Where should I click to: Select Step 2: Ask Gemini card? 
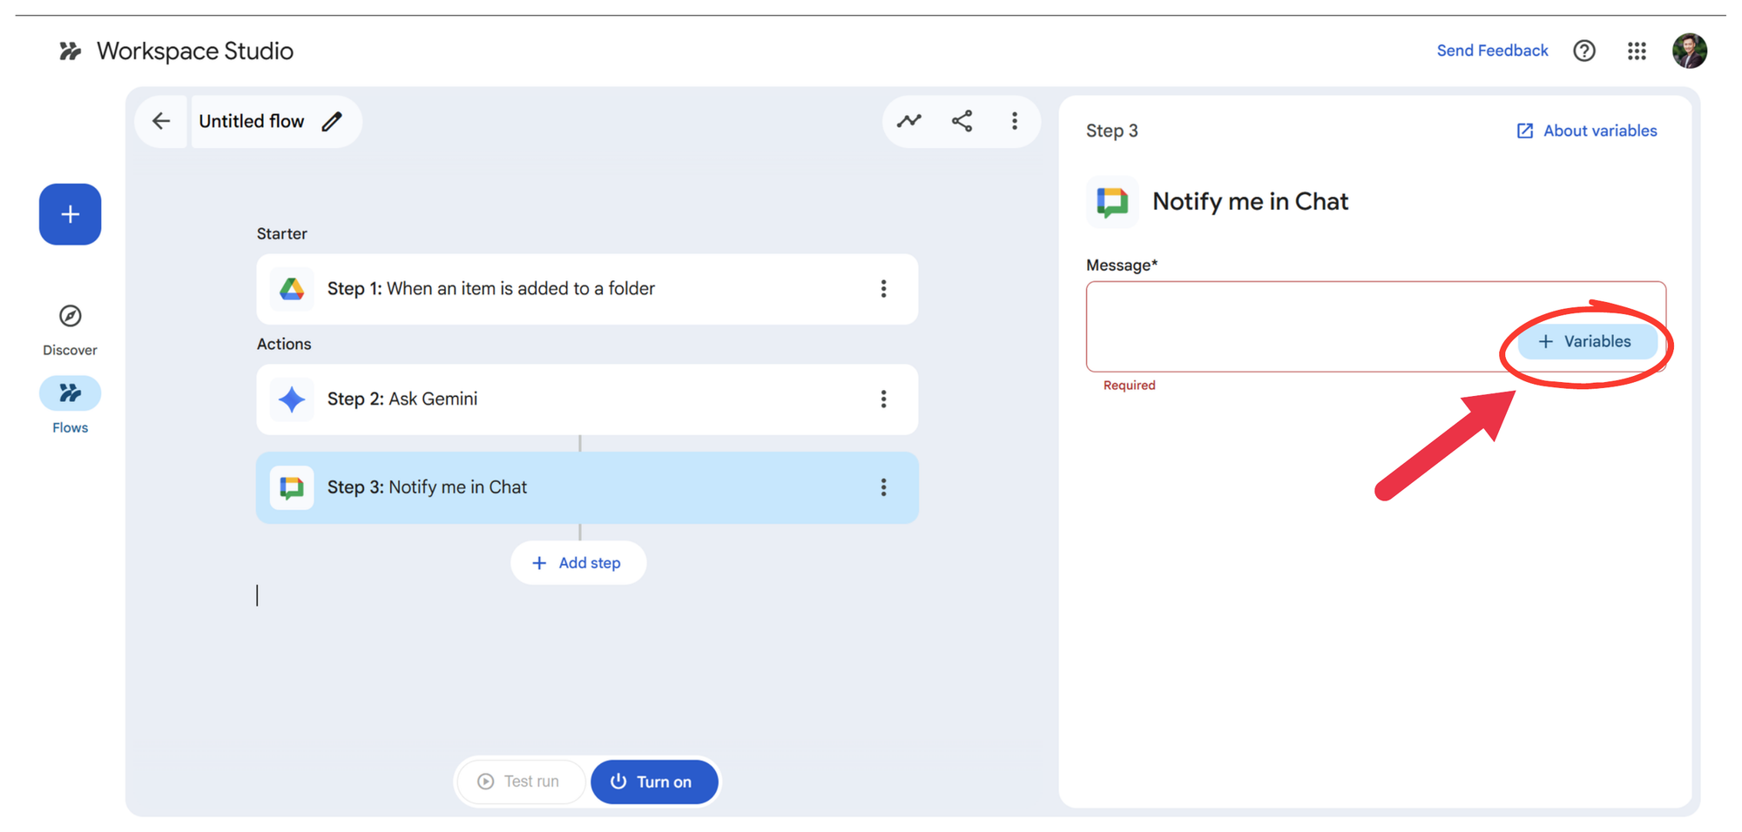click(x=587, y=399)
